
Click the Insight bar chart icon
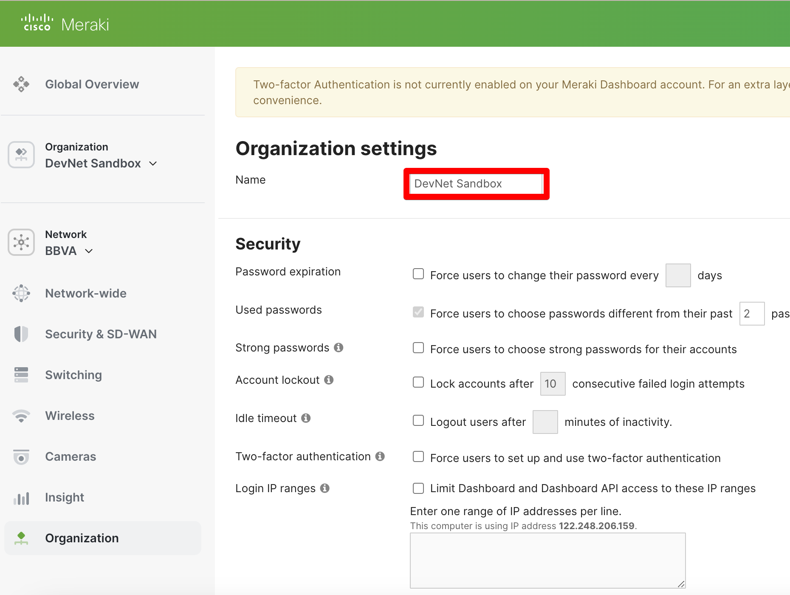(x=21, y=498)
